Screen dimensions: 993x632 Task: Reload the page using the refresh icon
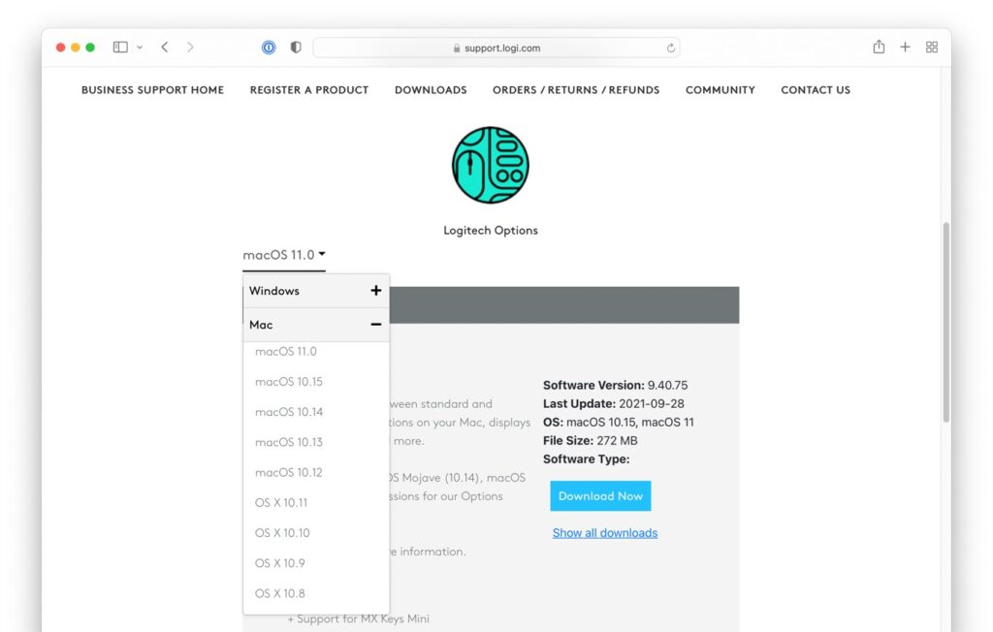tap(670, 47)
